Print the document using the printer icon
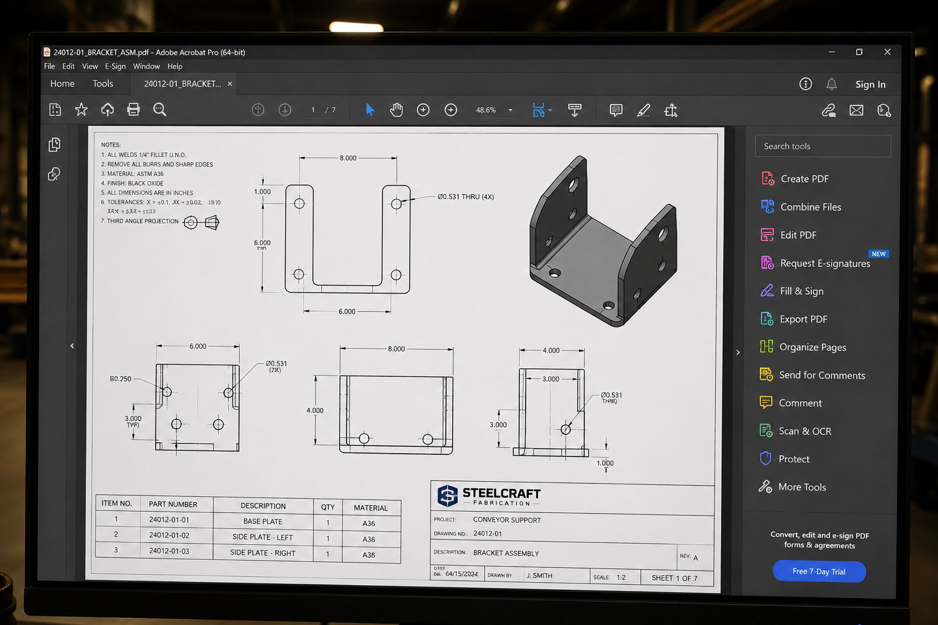Viewport: 938px width, 625px height. [x=134, y=109]
